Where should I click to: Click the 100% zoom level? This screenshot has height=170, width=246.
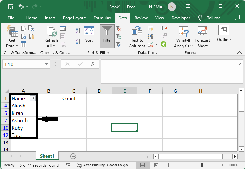pos(233,165)
